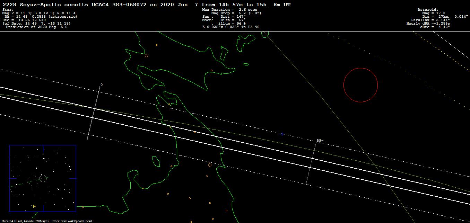Click the "0" minute marker label on the path
The width and height of the screenshot is (470, 223).
pyautogui.click(x=102, y=84)
